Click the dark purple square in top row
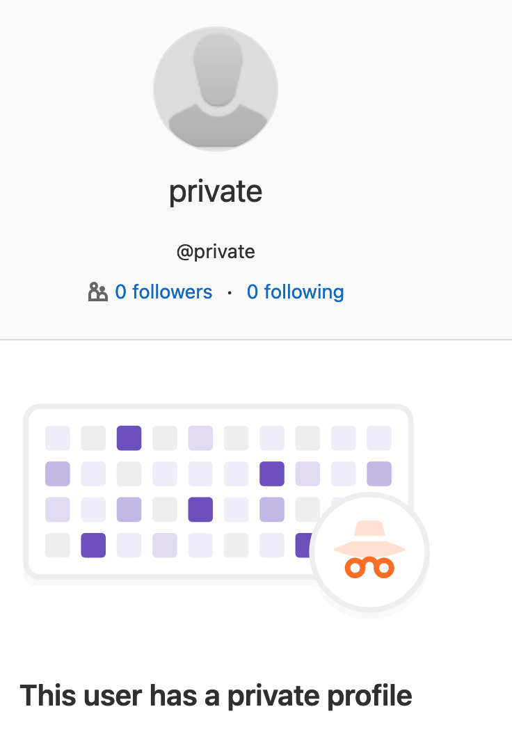 coord(129,438)
